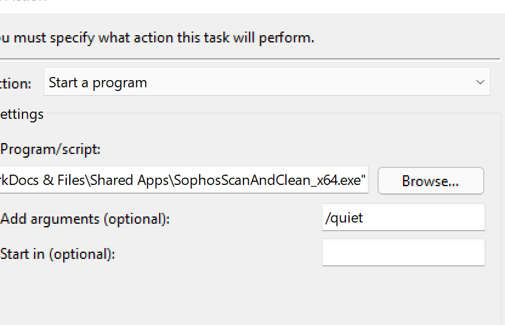The height and width of the screenshot is (325, 505).
Task: Click the 'Add arguments (optional):' label
Action: (x=85, y=219)
